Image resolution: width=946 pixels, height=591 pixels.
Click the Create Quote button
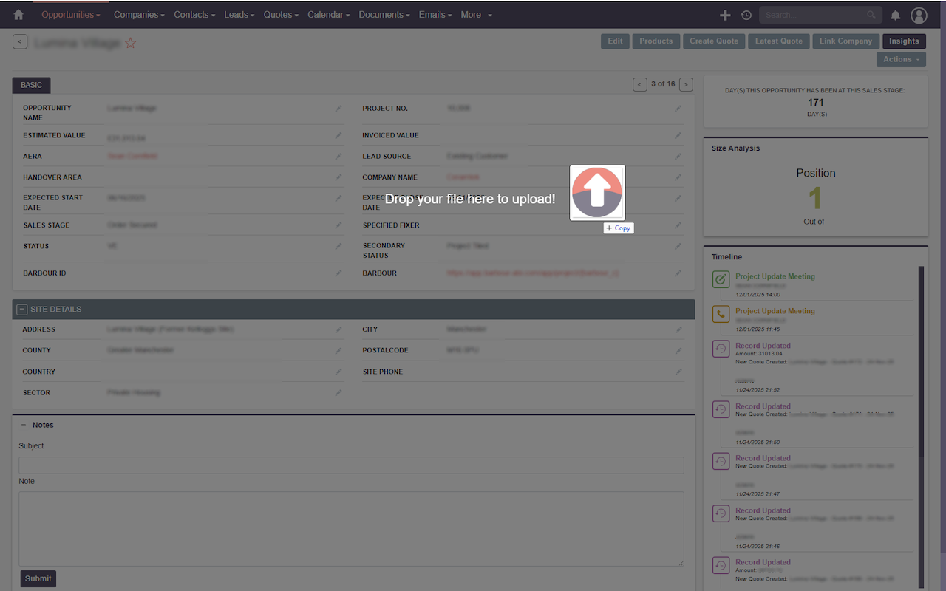(x=713, y=41)
